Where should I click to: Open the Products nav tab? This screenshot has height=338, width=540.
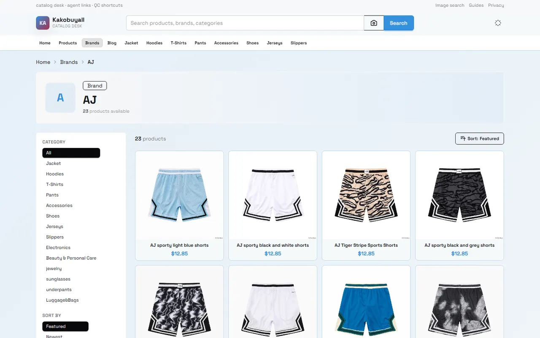[67, 43]
